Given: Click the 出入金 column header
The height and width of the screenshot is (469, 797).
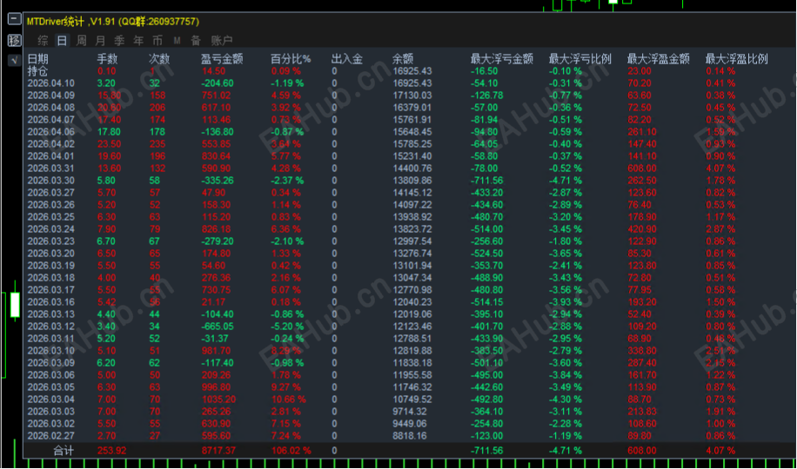Looking at the screenshot, I should tap(346, 59).
